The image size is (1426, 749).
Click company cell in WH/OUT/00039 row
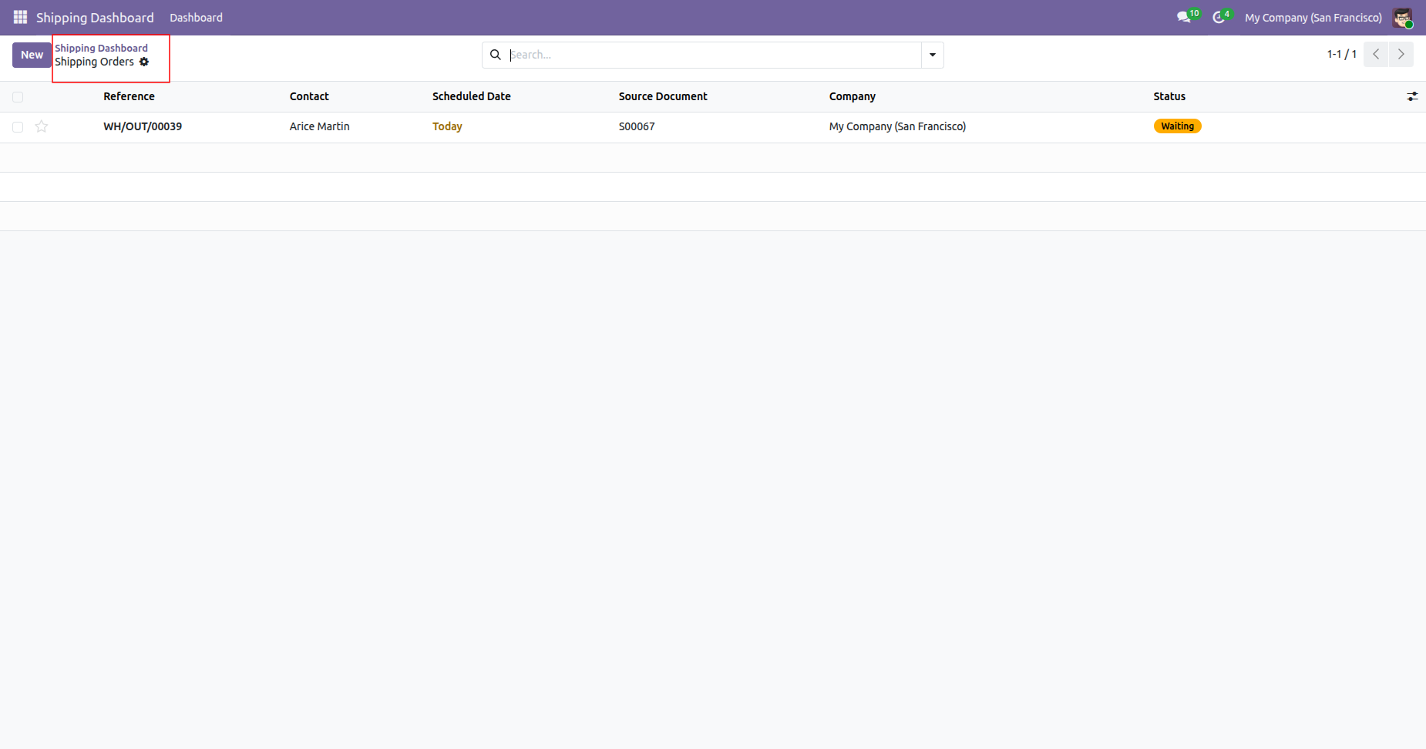pyautogui.click(x=897, y=126)
